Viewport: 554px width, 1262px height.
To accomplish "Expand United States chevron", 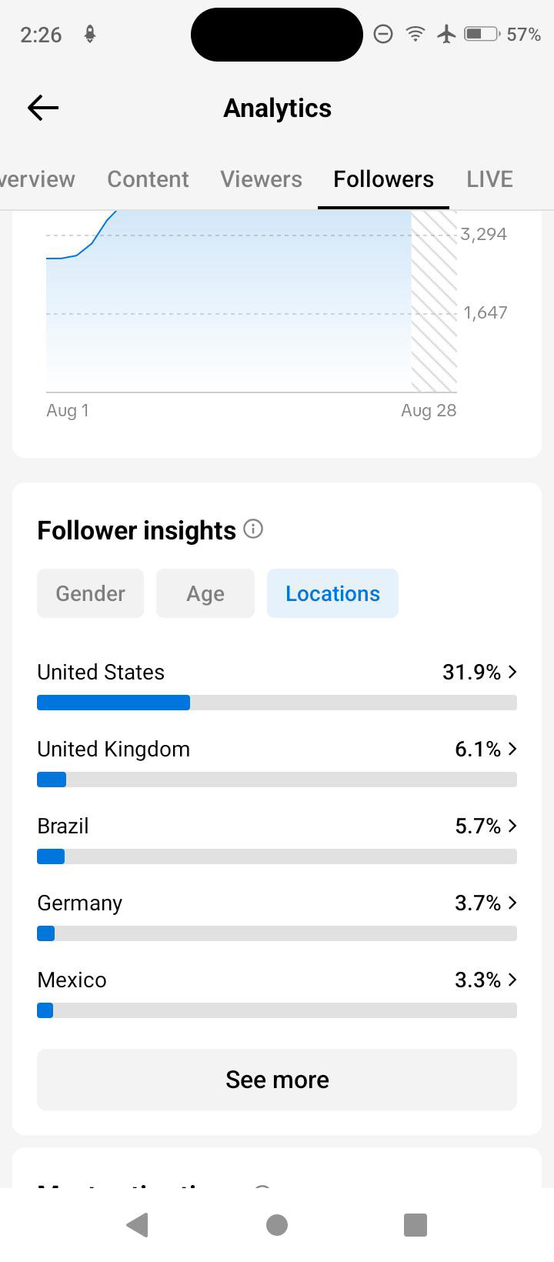I will 513,672.
